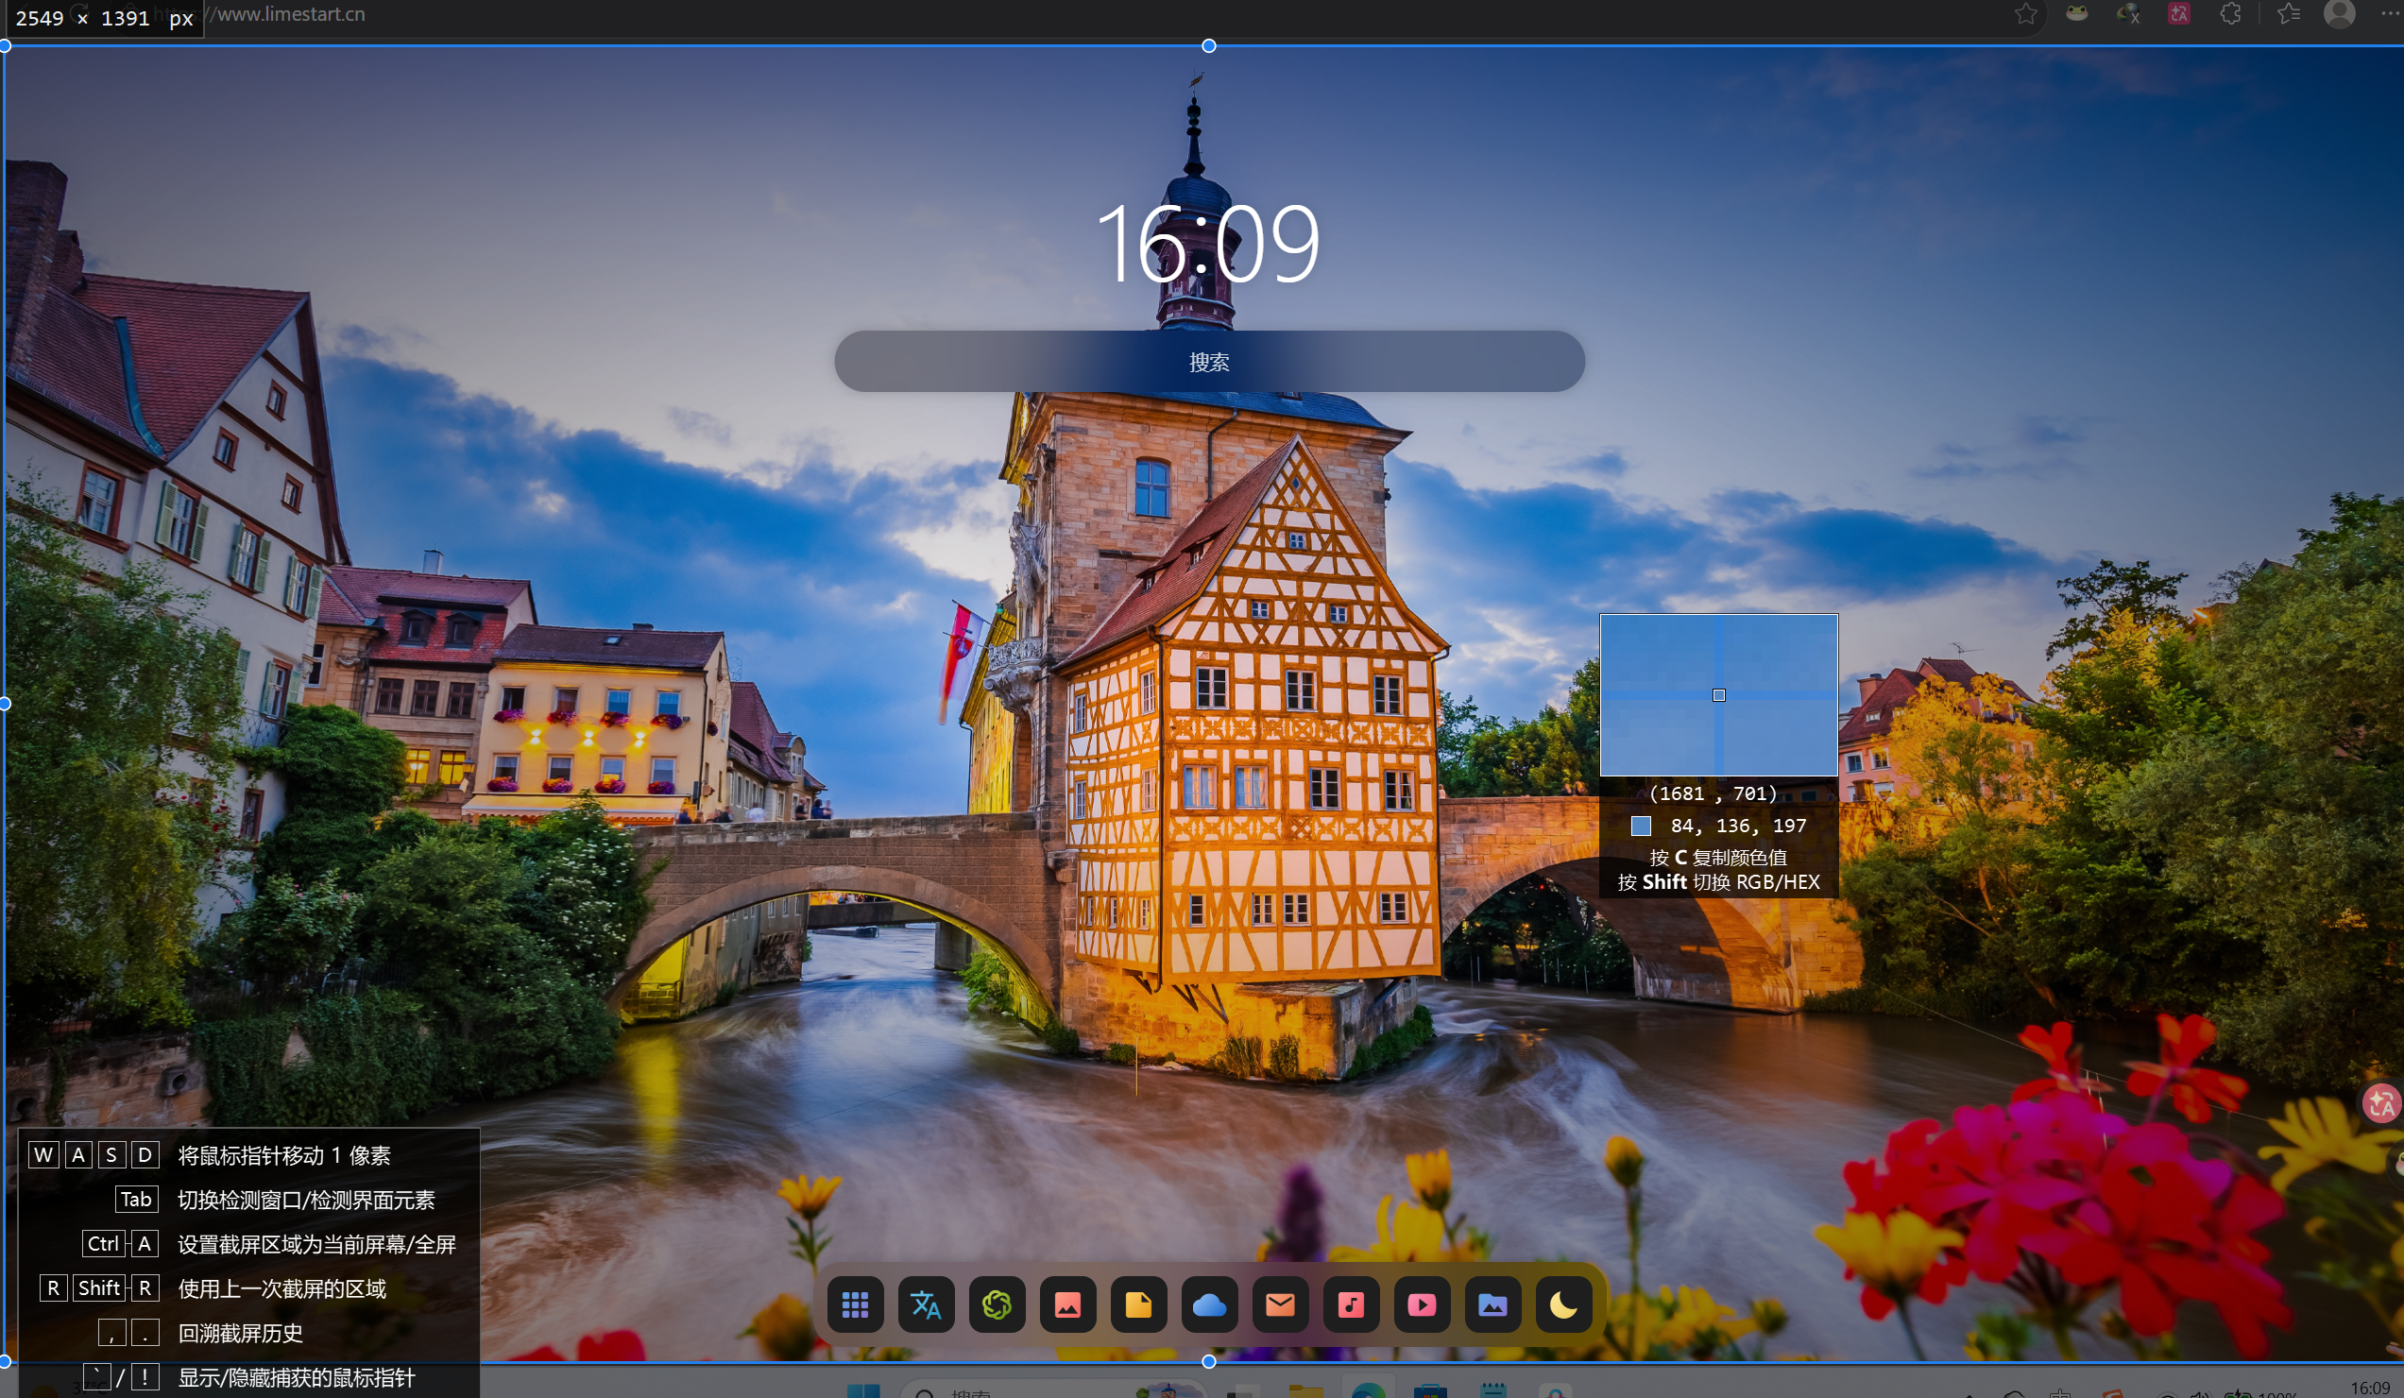The width and height of the screenshot is (2404, 1398).
Task: Open the translate shortcut in the dock
Action: (926, 1304)
